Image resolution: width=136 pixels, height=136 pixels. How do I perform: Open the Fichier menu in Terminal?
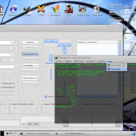click(59, 61)
